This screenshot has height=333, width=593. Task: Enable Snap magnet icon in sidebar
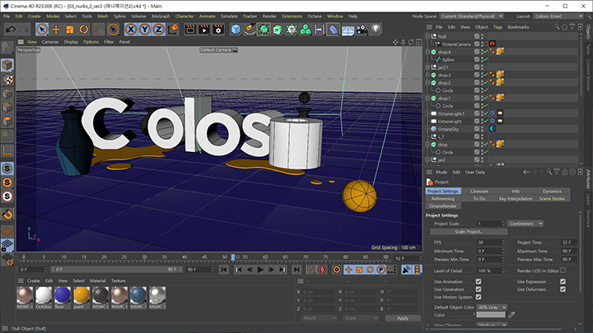click(7, 215)
